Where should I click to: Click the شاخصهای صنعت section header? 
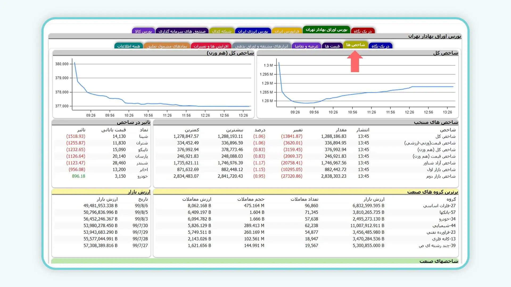(439, 261)
